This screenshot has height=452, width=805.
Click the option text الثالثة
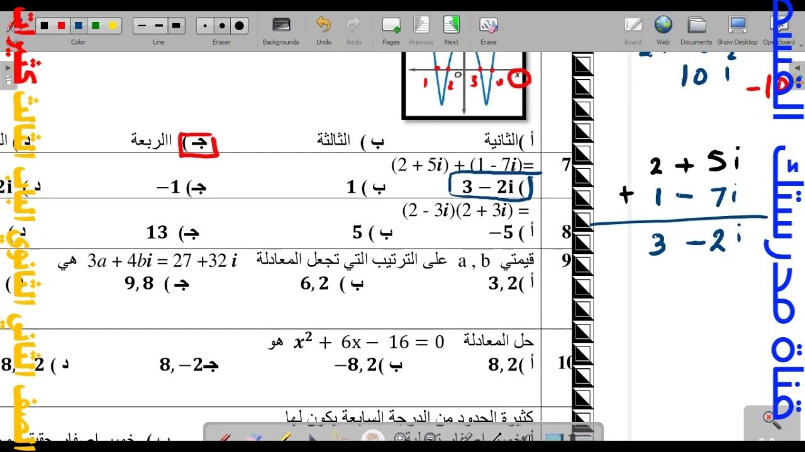[x=334, y=140]
